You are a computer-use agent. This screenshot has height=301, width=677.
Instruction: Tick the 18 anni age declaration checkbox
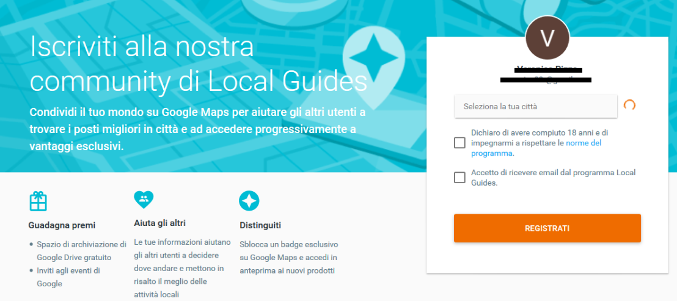(459, 143)
